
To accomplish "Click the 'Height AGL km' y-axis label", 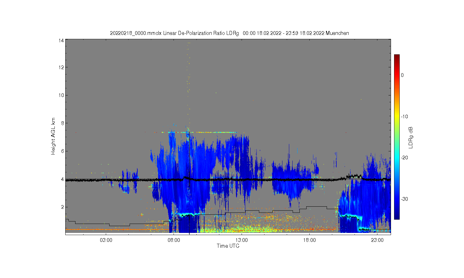I will (x=53, y=136).
